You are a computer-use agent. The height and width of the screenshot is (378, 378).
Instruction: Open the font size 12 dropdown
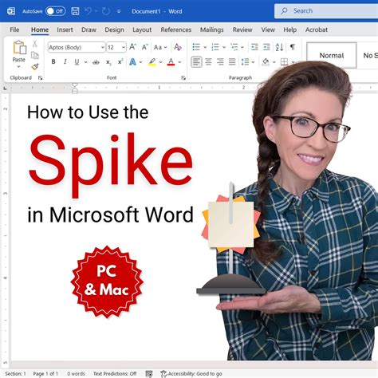[x=124, y=47]
